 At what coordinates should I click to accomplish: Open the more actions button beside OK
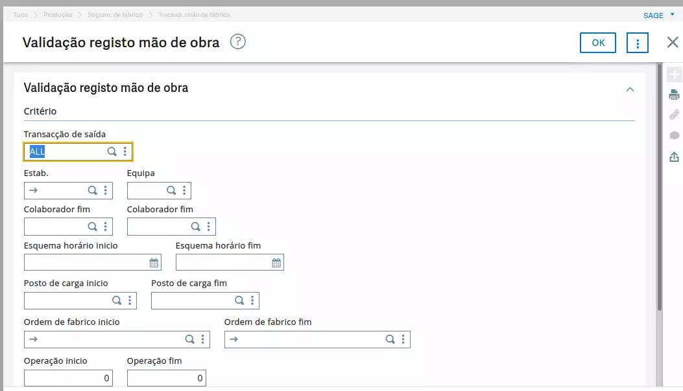click(638, 43)
